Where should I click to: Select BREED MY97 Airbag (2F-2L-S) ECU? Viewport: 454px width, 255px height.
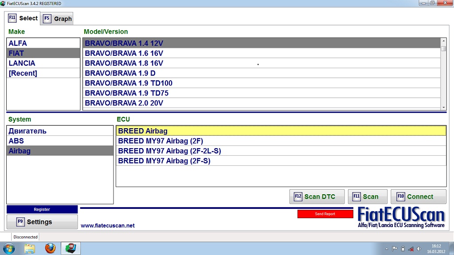281,151
